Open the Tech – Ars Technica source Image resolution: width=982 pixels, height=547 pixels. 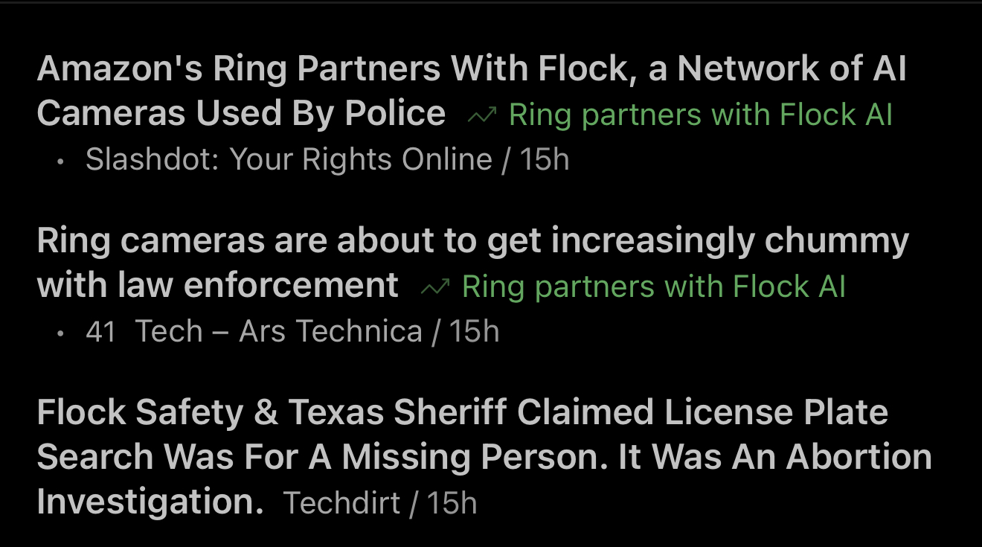coord(278,332)
